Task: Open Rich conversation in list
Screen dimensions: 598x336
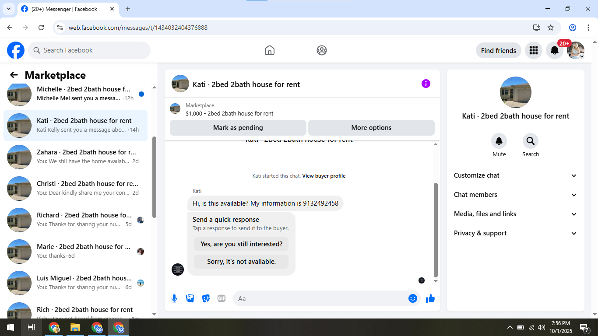Action: tap(76, 309)
